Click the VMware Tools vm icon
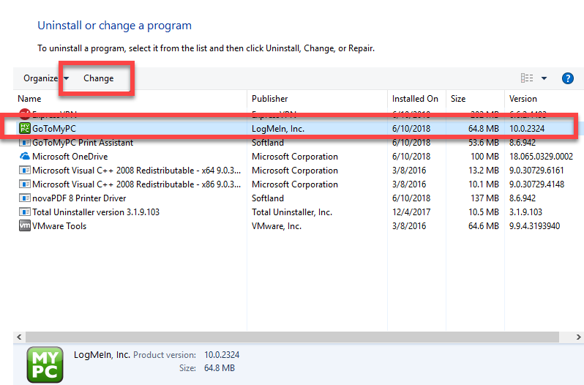Screen dimensions: 584x385 pos(25,225)
